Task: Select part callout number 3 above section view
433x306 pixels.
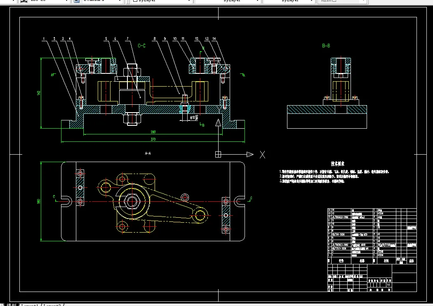Action: click(63, 39)
